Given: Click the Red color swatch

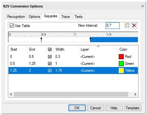Looking at the screenshot, I should click(121, 57).
